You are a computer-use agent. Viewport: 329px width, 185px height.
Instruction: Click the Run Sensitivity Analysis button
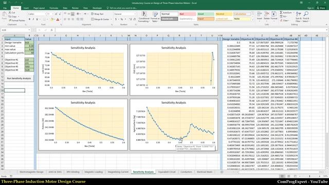pyautogui.click(x=19, y=78)
